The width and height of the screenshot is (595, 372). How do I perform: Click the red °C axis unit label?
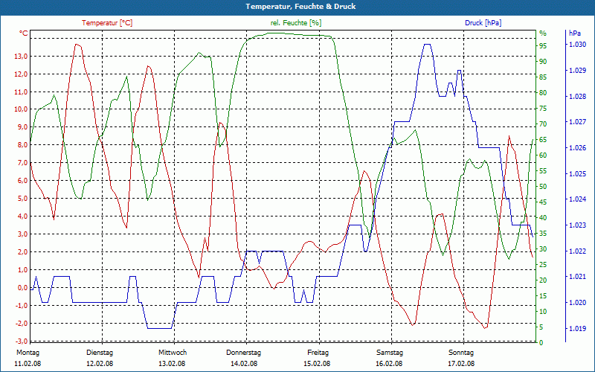[x=24, y=33]
